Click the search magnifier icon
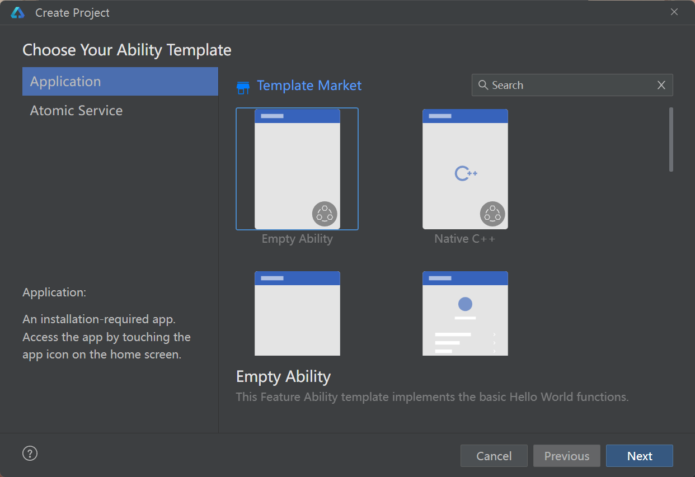Screen dimensions: 695x477 483,85
